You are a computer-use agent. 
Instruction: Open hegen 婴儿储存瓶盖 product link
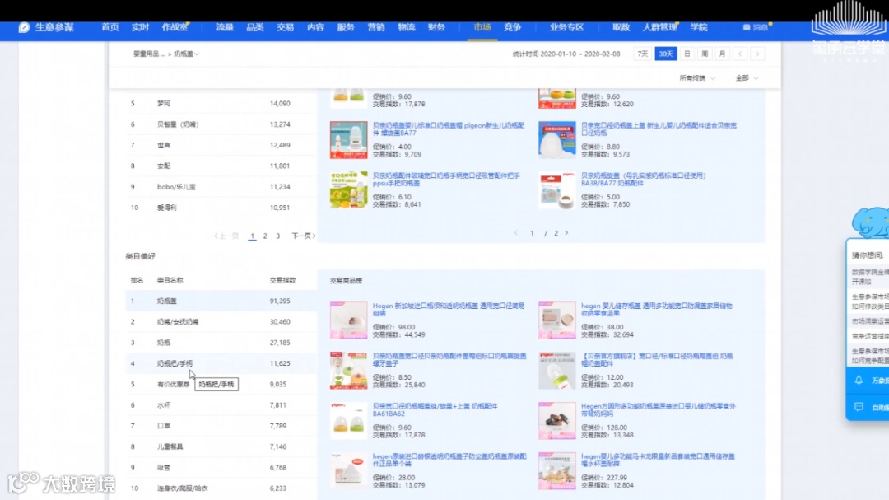[657, 309]
